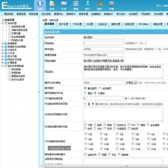Viewport: 168px width, 168px height.
Task: Click 管理信息 in the shortcut bar
Action: [x=21, y=14]
